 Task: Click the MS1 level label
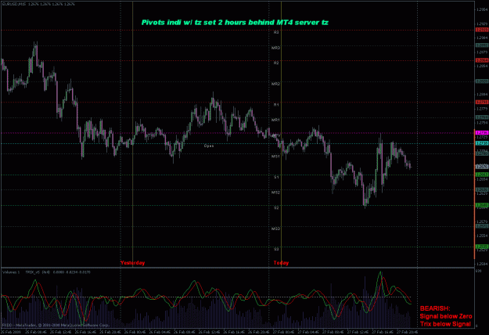pyautogui.click(x=275, y=157)
